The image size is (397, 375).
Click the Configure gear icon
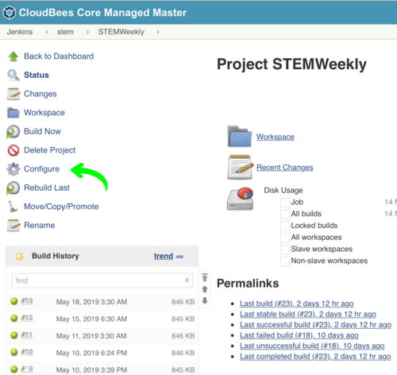13,169
